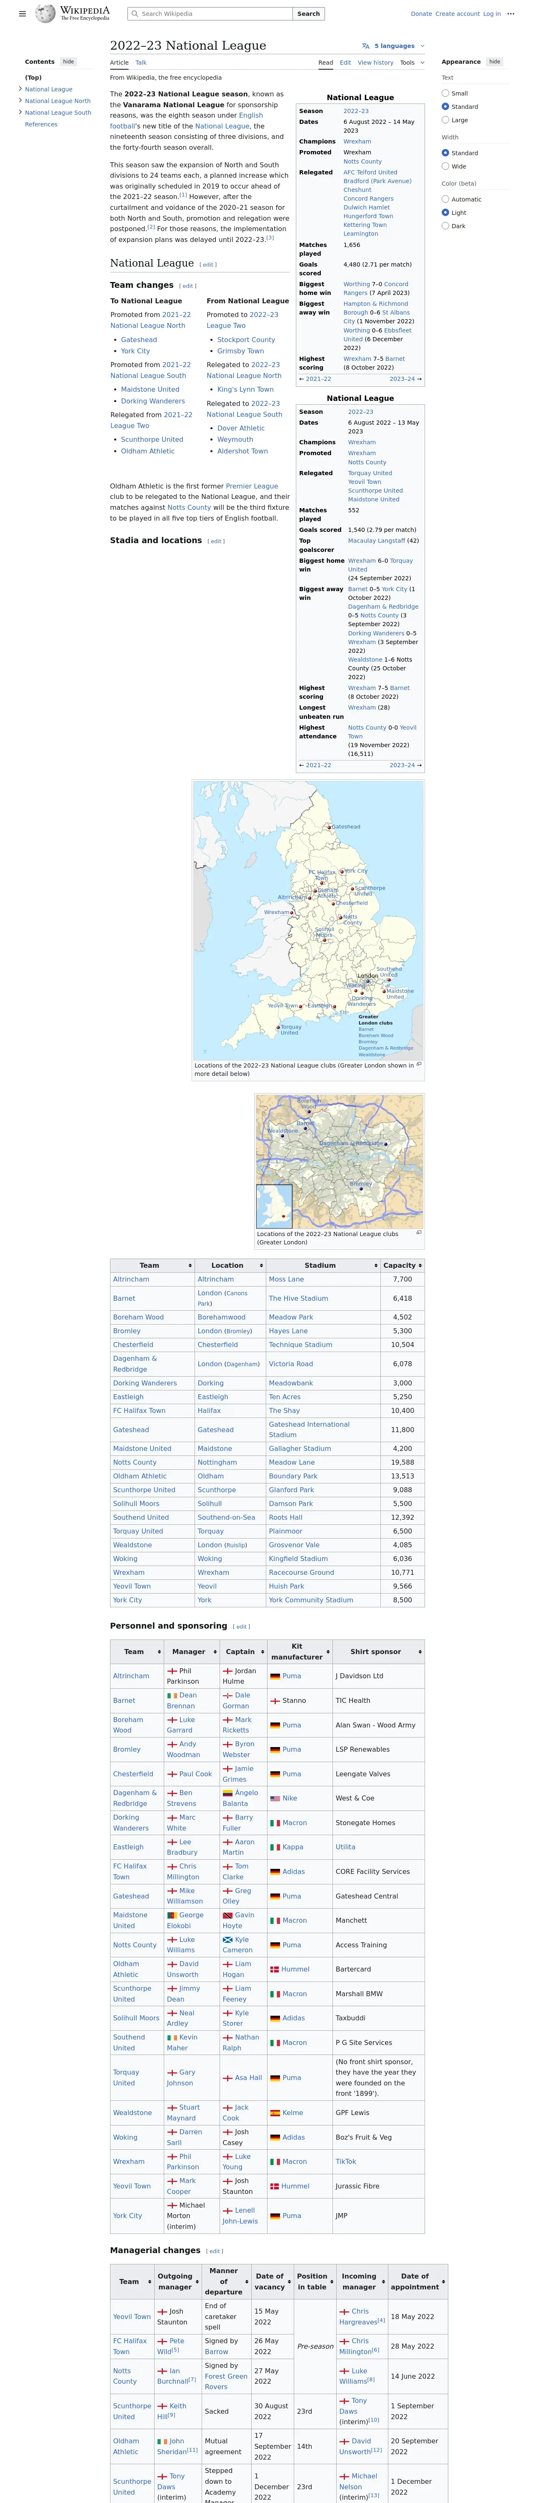Hide the Contents sidebar
The image size is (535, 2503).
click(68, 61)
